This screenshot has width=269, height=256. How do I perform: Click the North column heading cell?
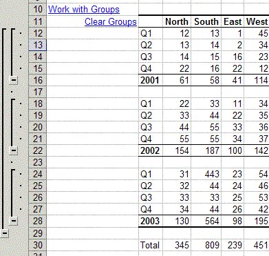tap(177, 21)
